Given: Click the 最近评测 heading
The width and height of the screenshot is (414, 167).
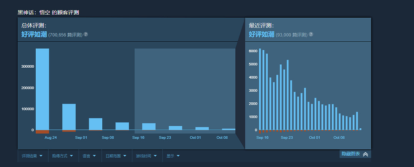Looking at the screenshot, I should 261,26.
